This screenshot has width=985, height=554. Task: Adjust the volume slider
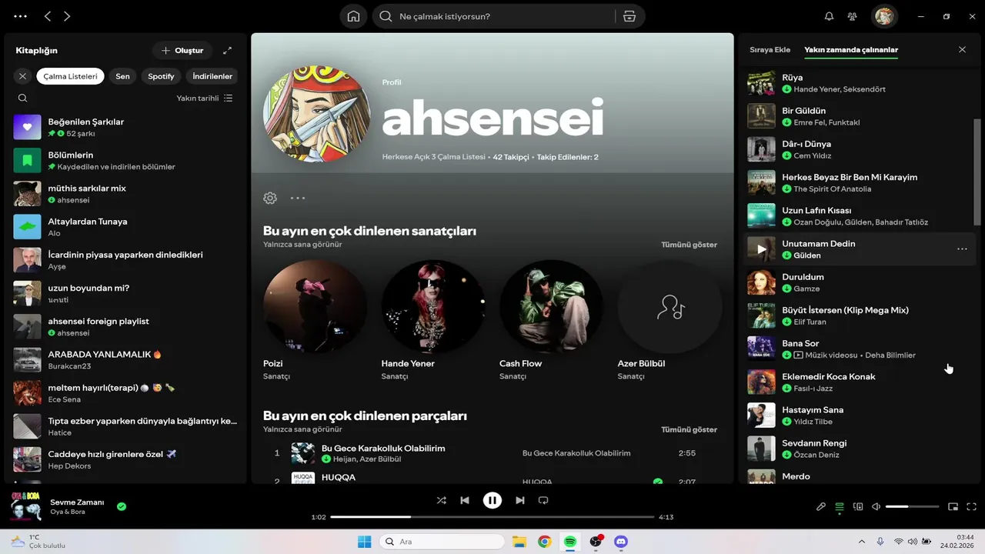click(x=913, y=506)
